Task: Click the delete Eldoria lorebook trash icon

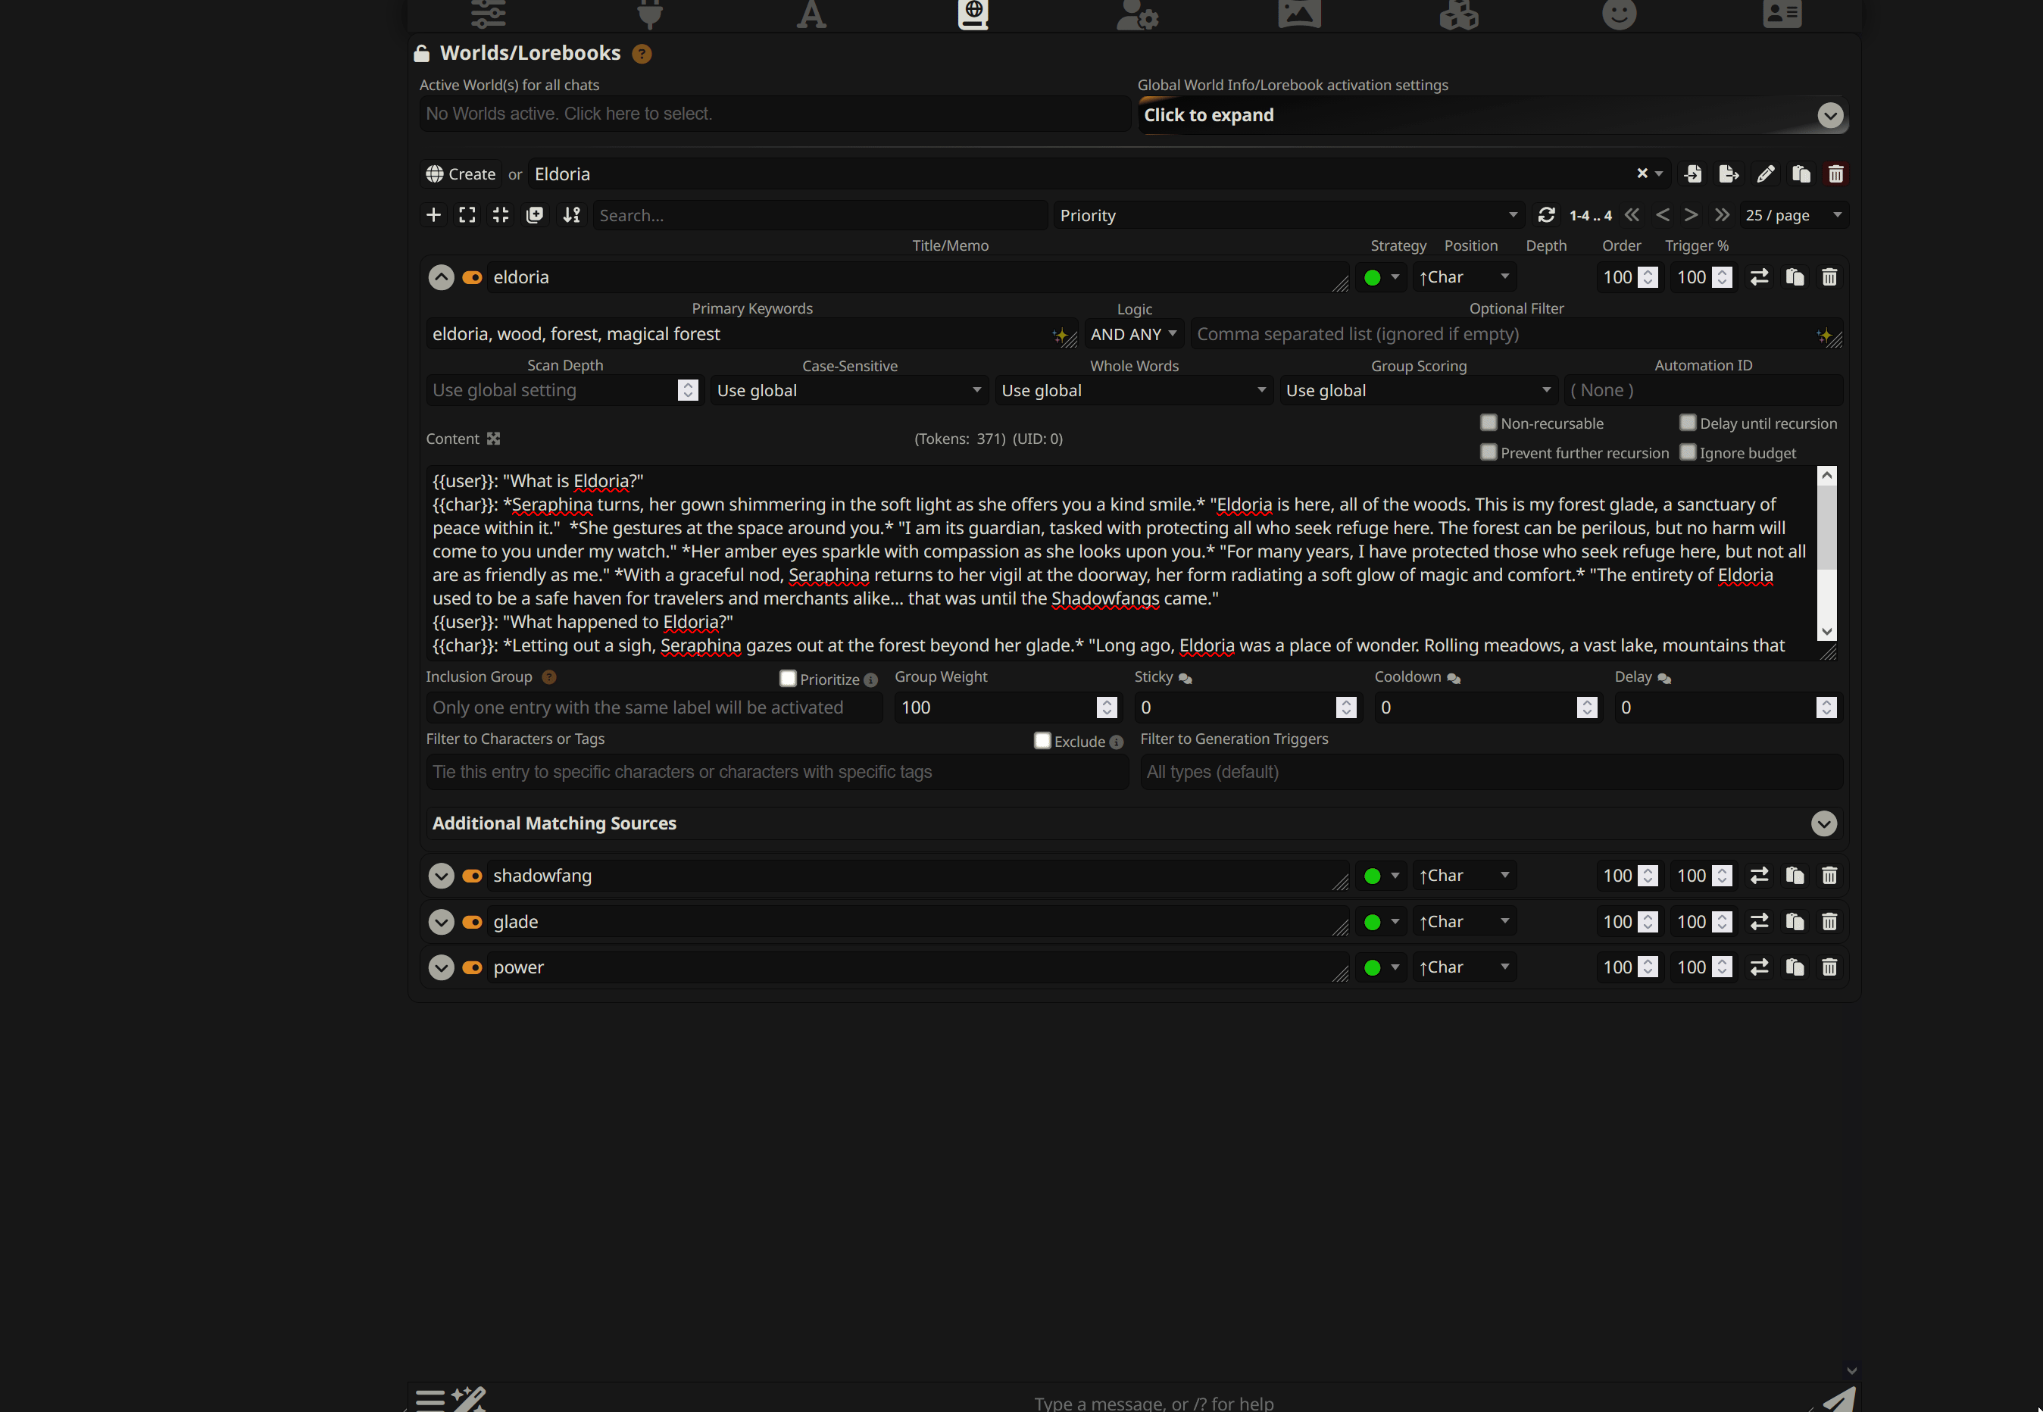Action: pos(1836,173)
